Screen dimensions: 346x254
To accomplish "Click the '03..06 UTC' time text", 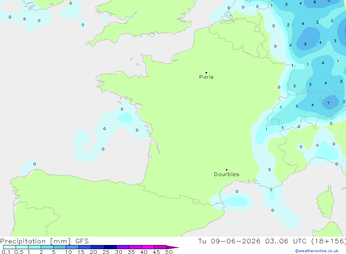I will click(286, 241).
